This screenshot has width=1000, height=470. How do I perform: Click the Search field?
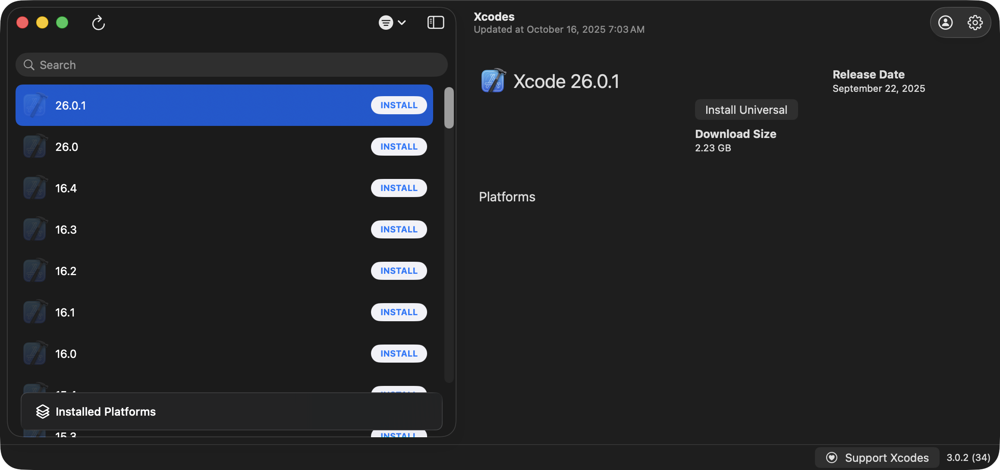tap(231, 65)
